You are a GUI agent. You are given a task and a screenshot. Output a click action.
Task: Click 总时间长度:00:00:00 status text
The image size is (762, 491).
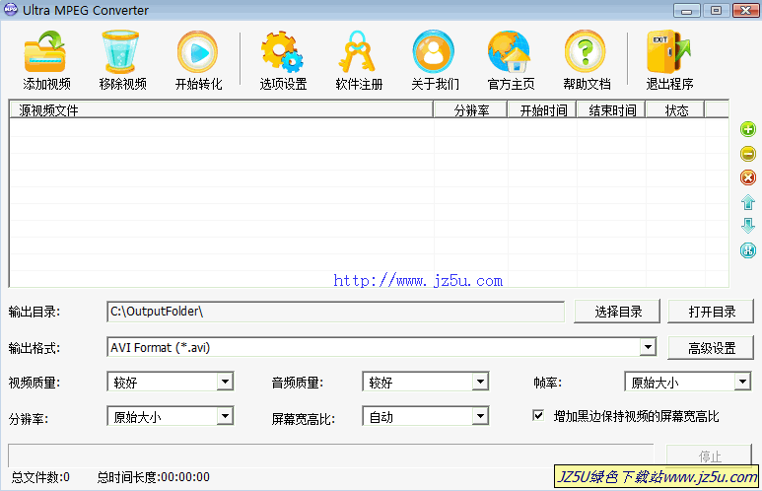(154, 477)
